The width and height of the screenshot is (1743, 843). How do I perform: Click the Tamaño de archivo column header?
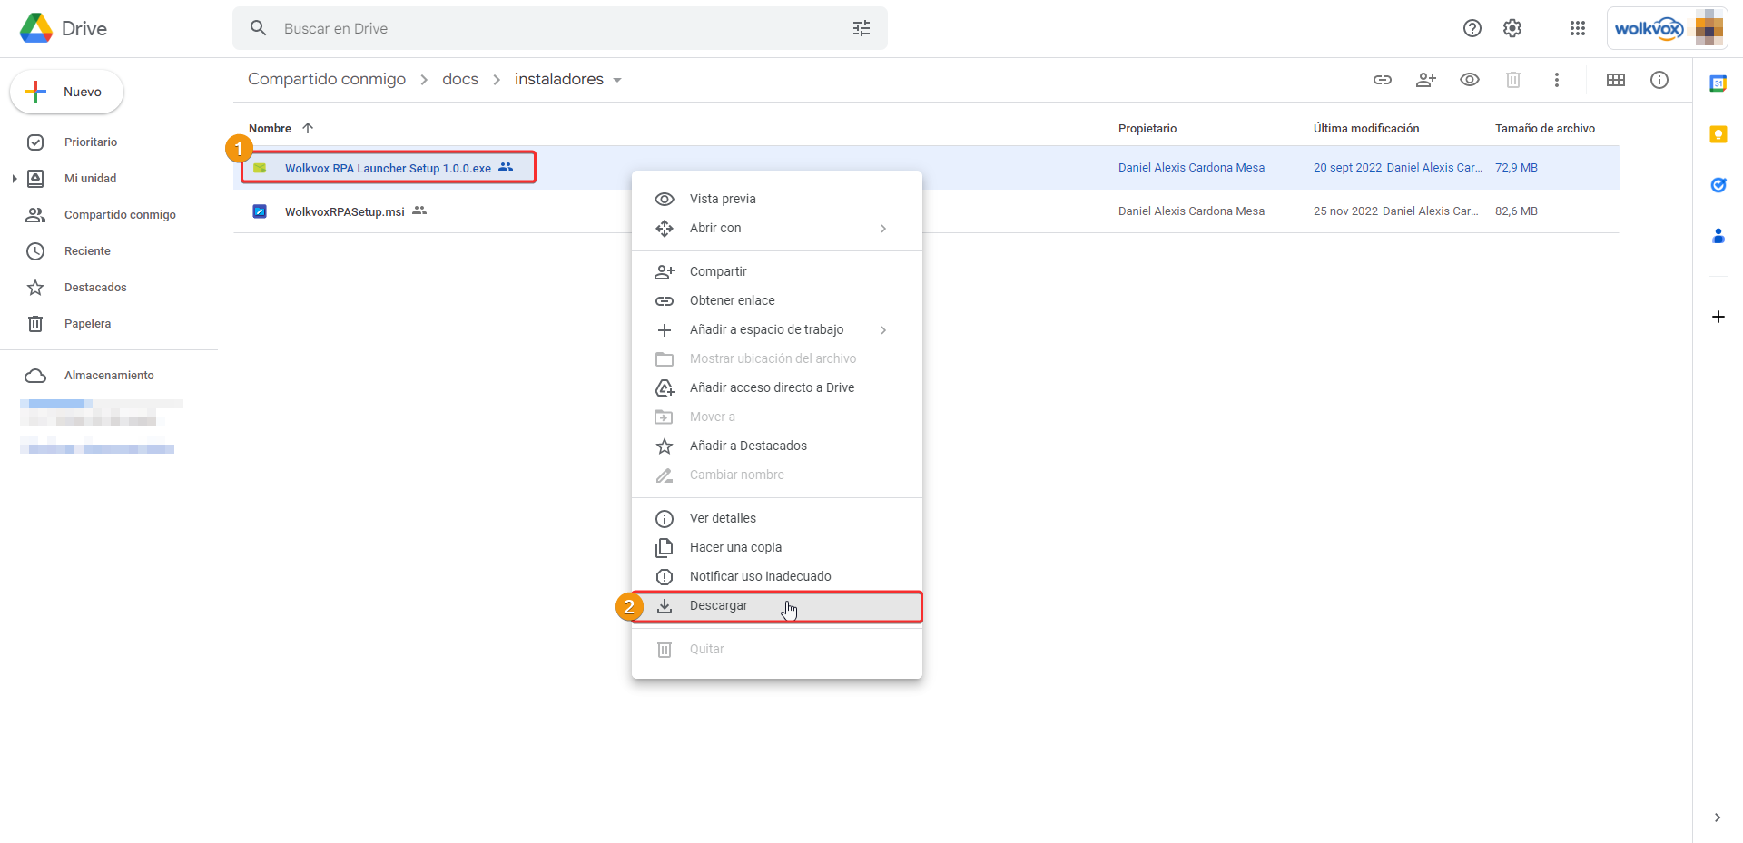pos(1545,129)
